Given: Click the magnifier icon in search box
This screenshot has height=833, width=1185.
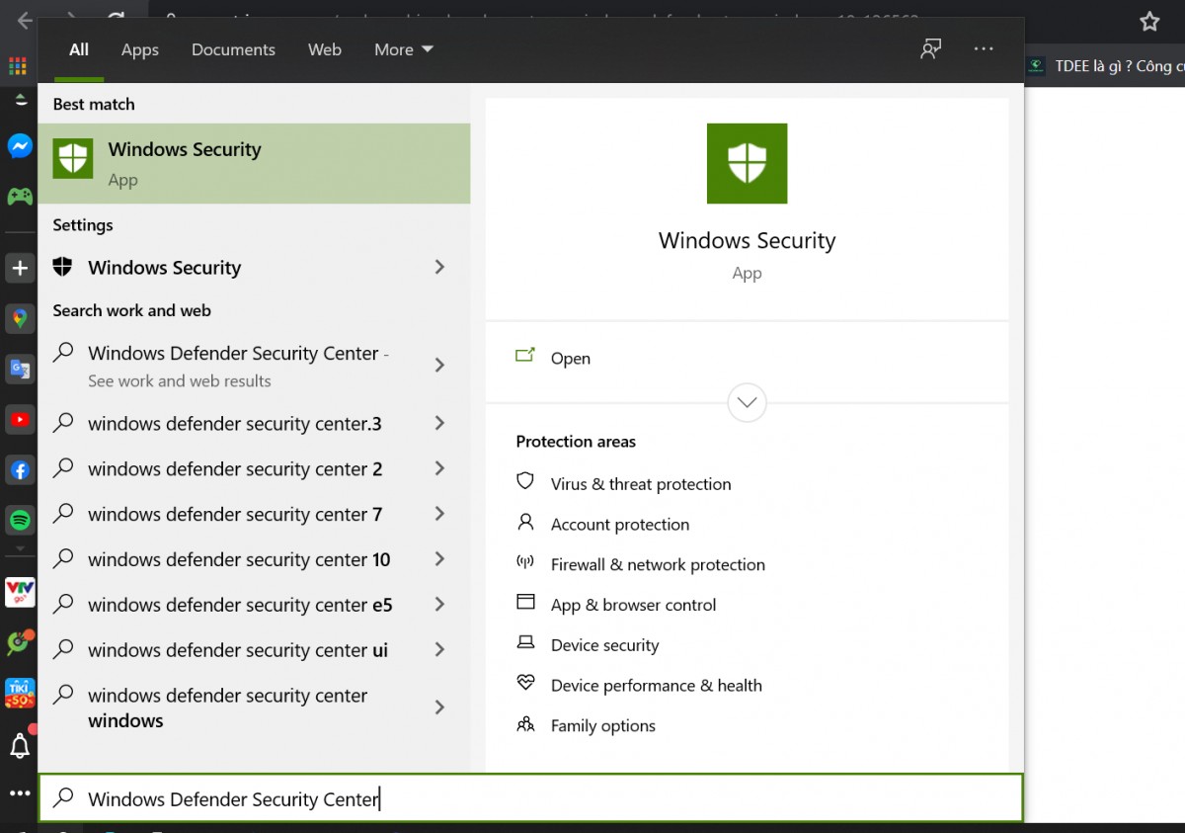Looking at the screenshot, I should pos(63,797).
